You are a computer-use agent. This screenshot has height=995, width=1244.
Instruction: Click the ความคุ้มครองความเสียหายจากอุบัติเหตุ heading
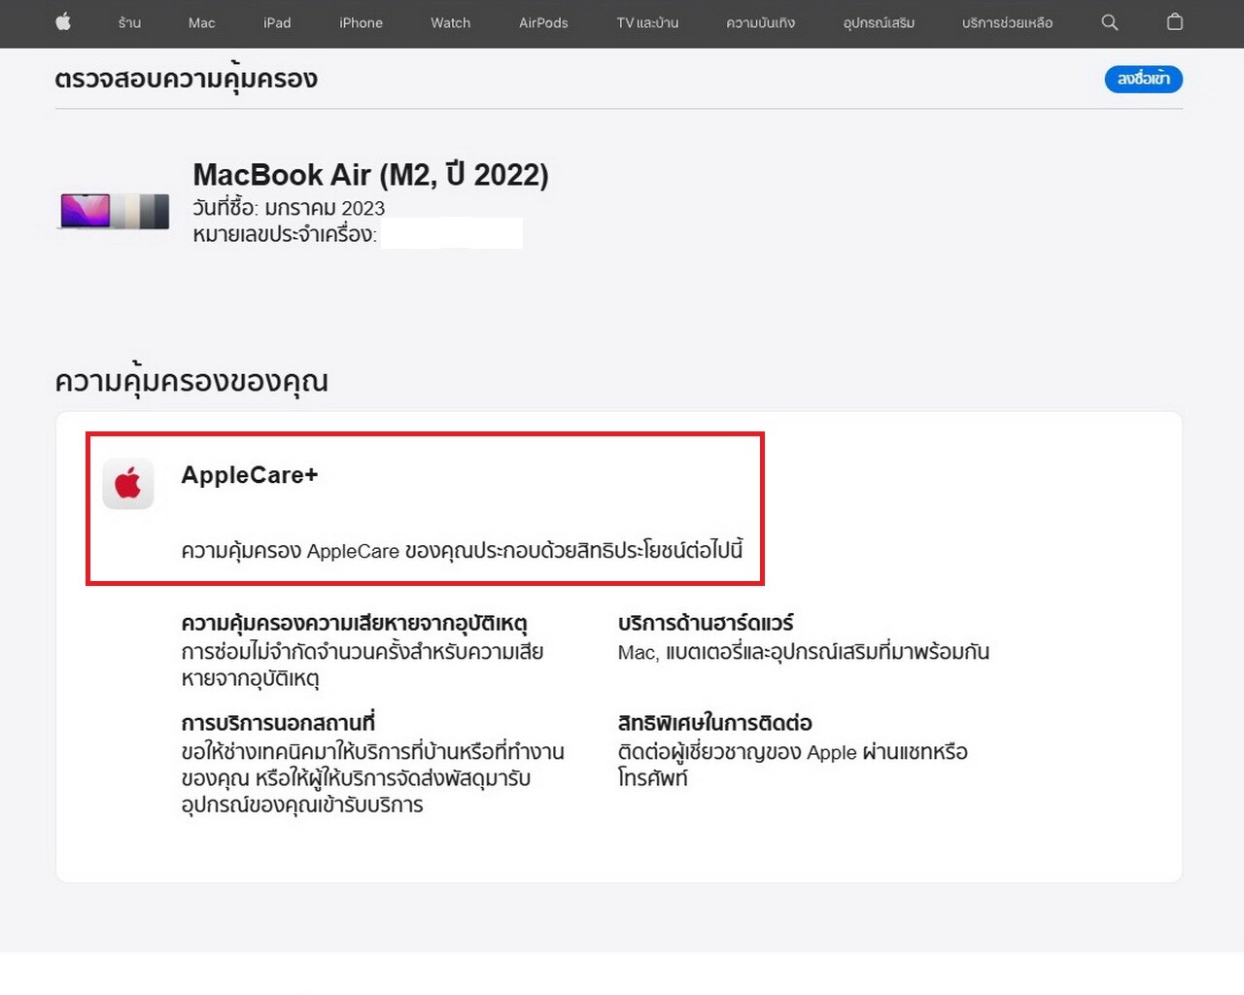click(x=354, y=623)
